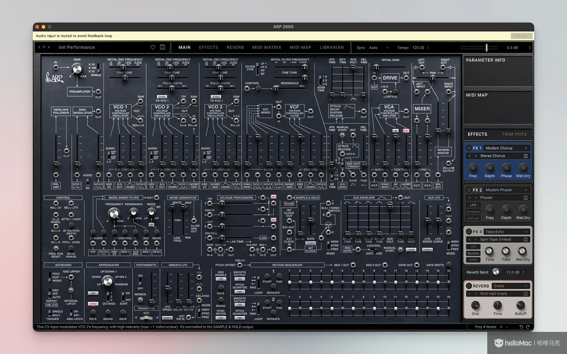
Task: Open the preset browser menu icon
Action: click(x=44, y=47)
